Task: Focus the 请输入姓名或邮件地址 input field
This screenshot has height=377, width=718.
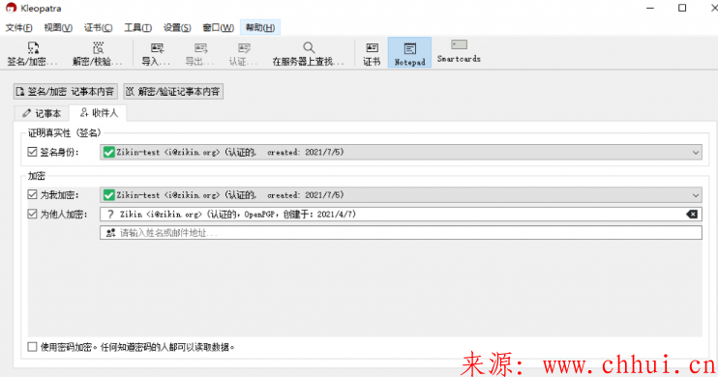Action: click(x=401, y=233)
